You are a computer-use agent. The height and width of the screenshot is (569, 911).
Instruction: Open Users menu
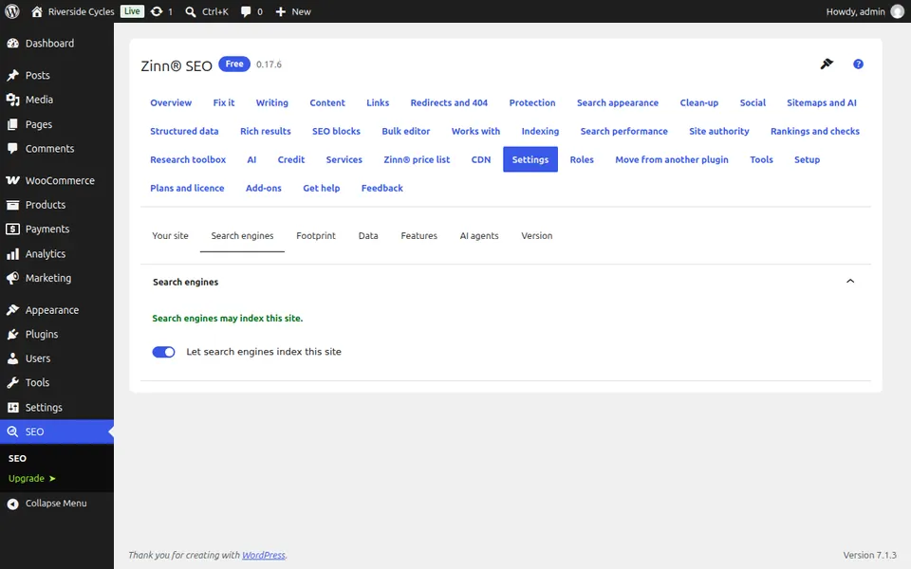tap(57, 358)
